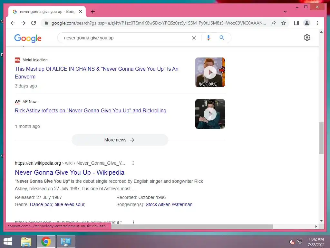Screen dimensions: 330x248
Task: Click the Chrome taskbar icon
Action: coord(46,242)
